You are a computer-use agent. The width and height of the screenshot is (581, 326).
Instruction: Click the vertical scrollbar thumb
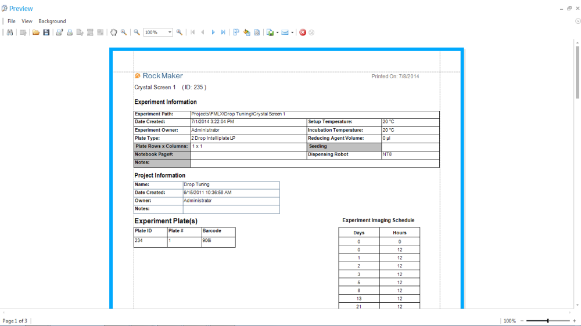coord(578,72)
